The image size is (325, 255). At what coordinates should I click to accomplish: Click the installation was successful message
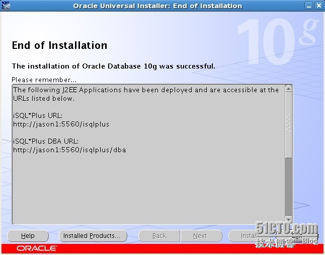click(114, 66)
